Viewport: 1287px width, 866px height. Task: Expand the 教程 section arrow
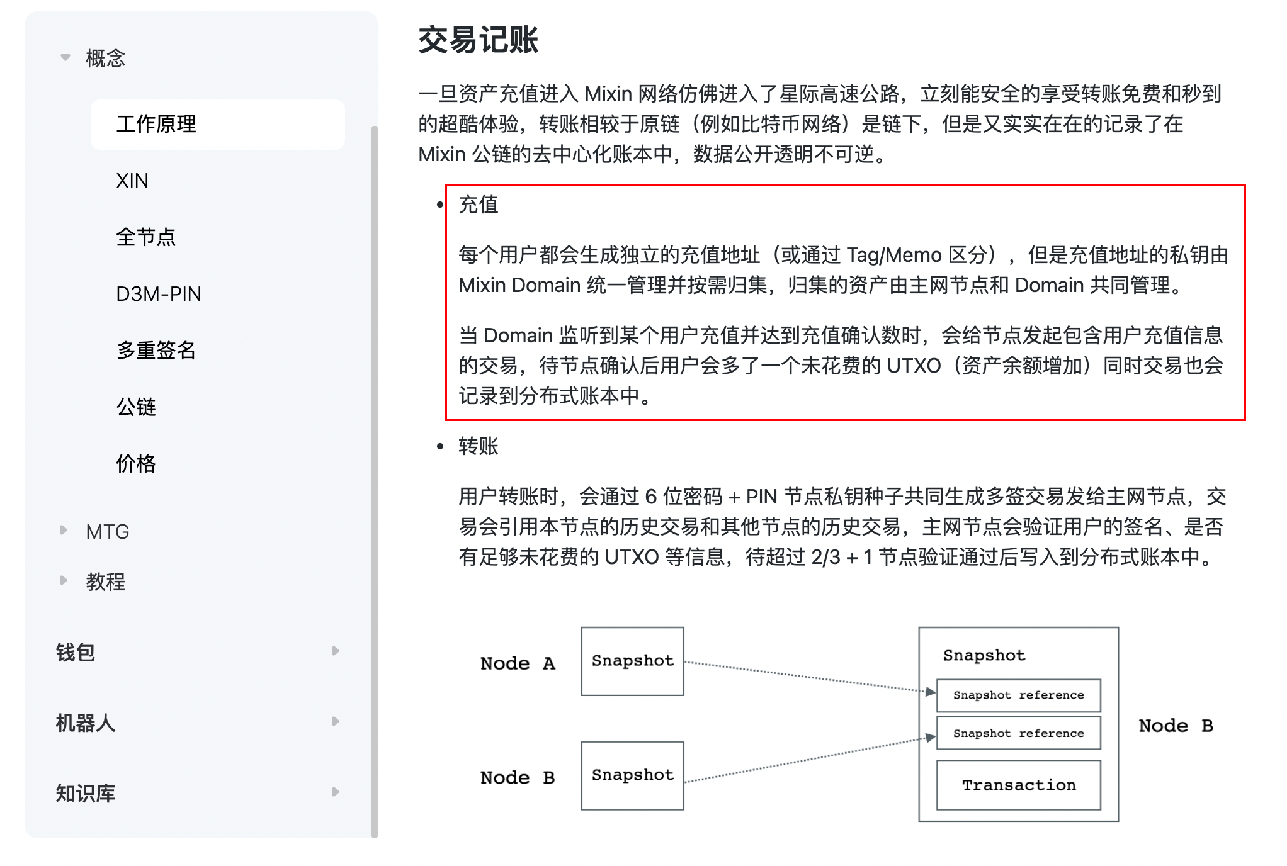click(64, 581)
